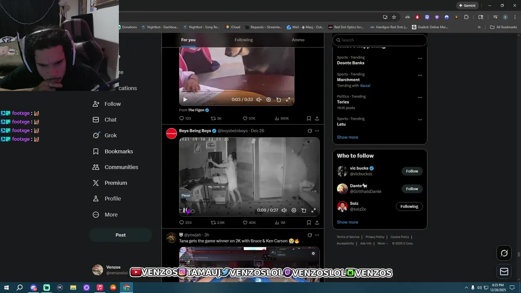Switch to the Following tab
Image resolution: width=521 pixels, height=293 pixels.
click(243, 40)
